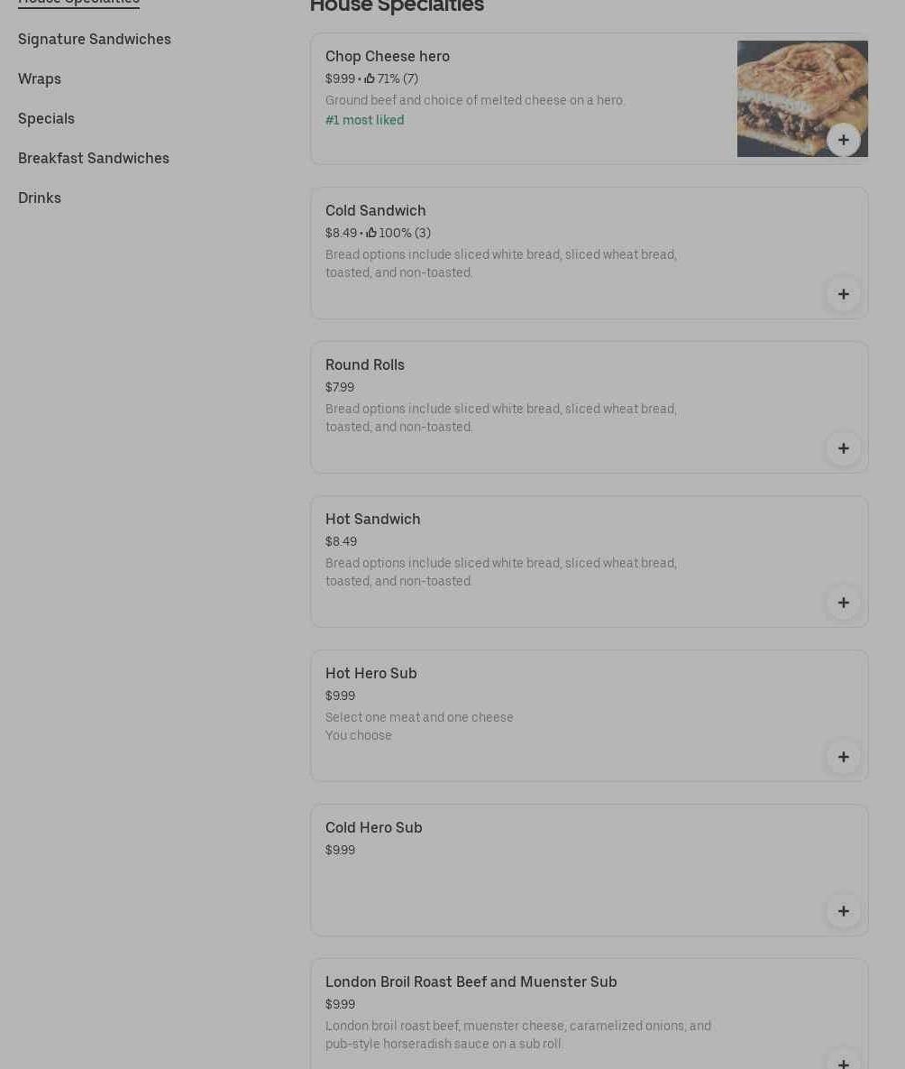Select the Specials category
Viewport: 905px width, 1069px height.
(46, 118)
